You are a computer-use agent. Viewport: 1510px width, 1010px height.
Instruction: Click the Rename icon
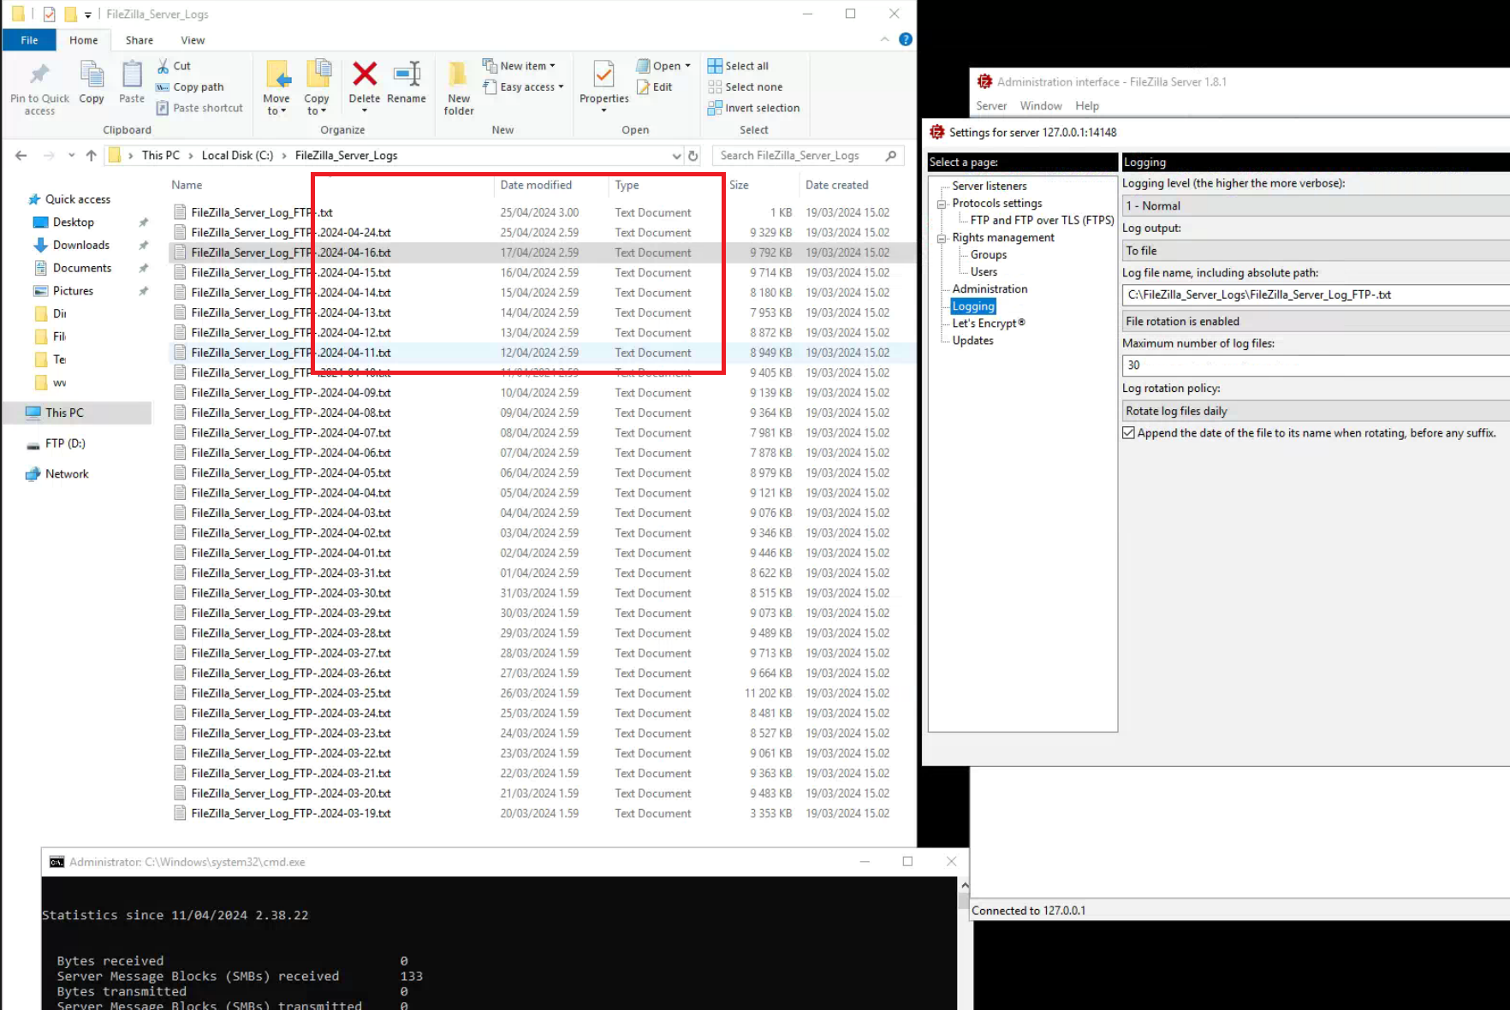point(407,74)
